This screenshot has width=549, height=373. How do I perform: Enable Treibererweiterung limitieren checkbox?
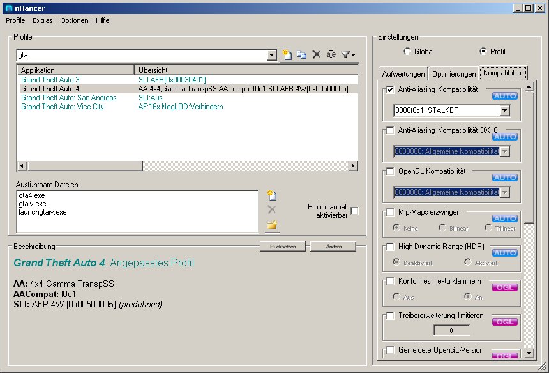(390, 316)
